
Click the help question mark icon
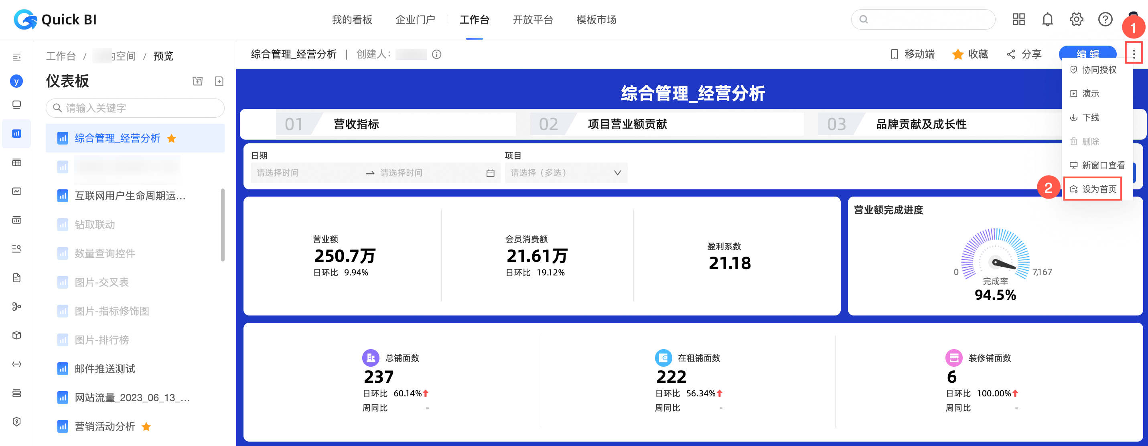[1105, 20]
